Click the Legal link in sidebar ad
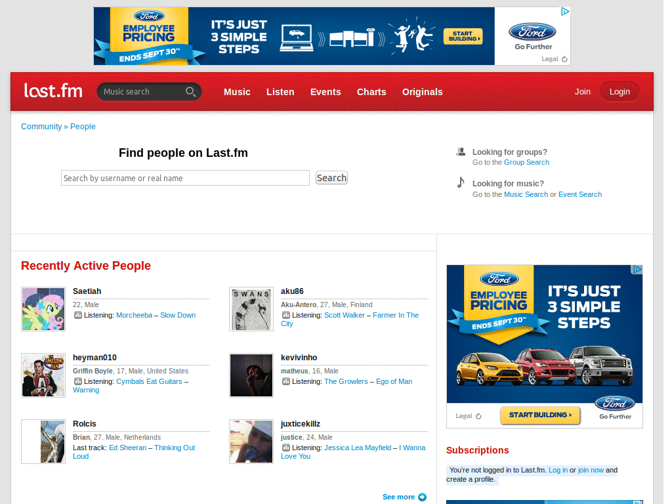The image size is (672, 504). pos(464,416)
